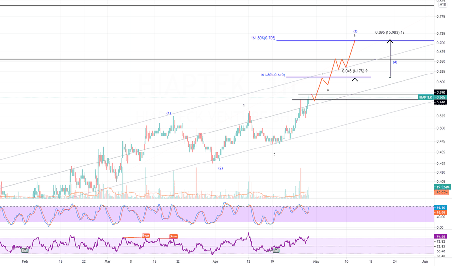The width and height of the screenshot is (452, 266).
Task: Click the 0.500 price scale value
Action: 441,128
